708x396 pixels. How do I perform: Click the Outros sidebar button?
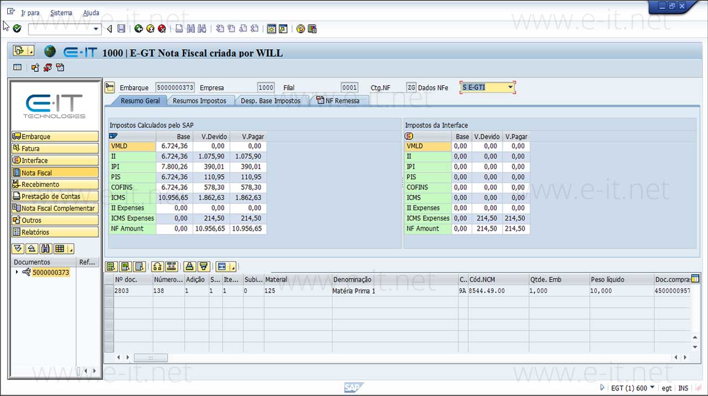pos(55,220)
